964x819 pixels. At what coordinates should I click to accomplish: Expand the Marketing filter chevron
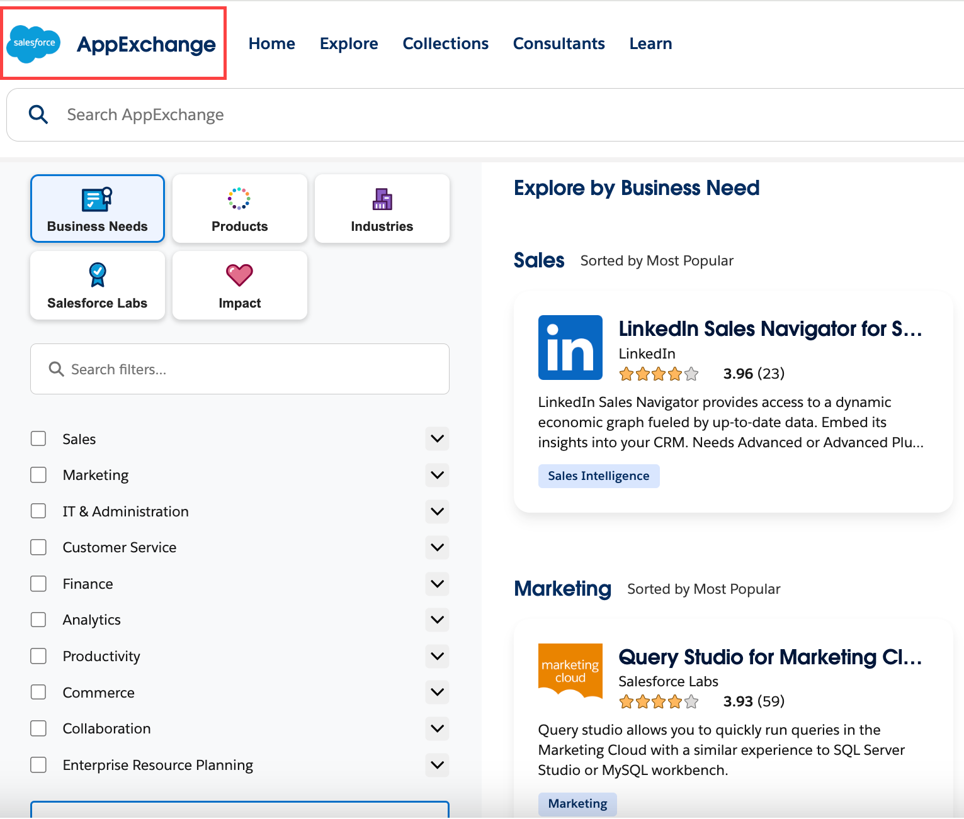click(437, 475)
